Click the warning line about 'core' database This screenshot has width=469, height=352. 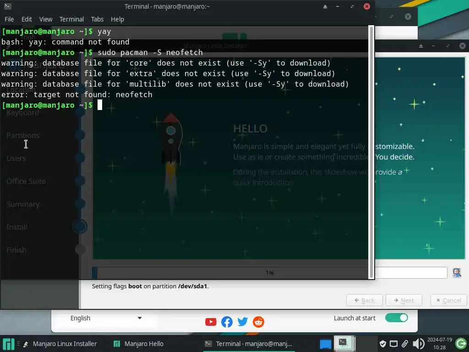coord(166,63)
